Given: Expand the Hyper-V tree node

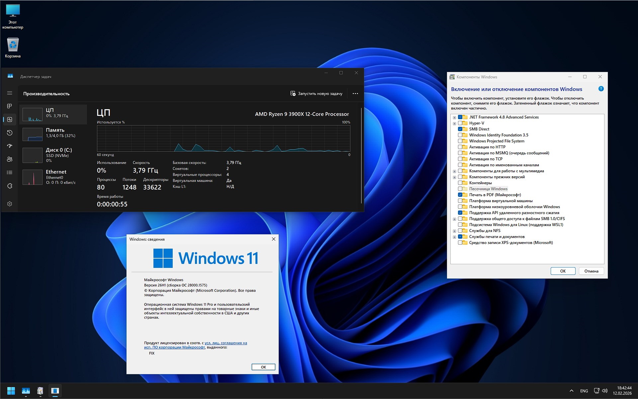Looking at the screenshot, I should (454, 123).
